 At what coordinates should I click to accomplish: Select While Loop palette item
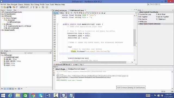143,22
